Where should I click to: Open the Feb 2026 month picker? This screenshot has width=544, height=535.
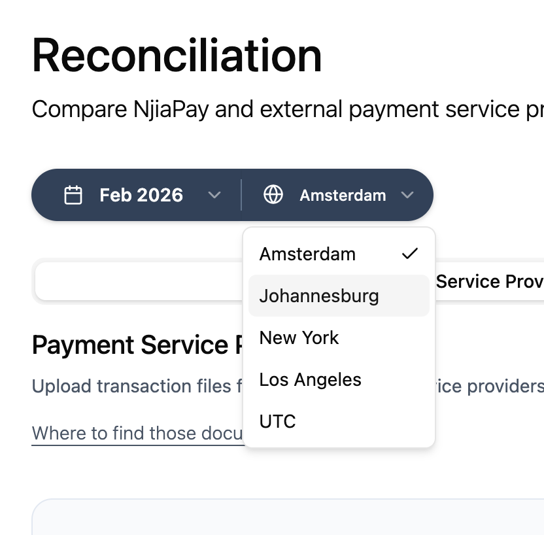[141, 194]
